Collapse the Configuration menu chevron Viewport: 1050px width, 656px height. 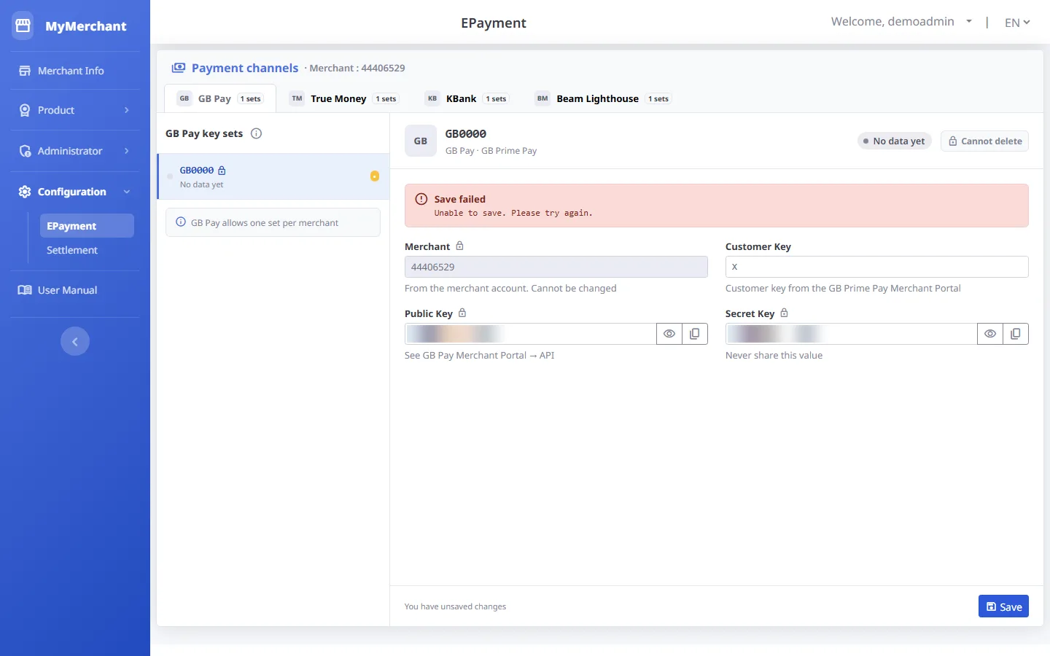[126, 192]
